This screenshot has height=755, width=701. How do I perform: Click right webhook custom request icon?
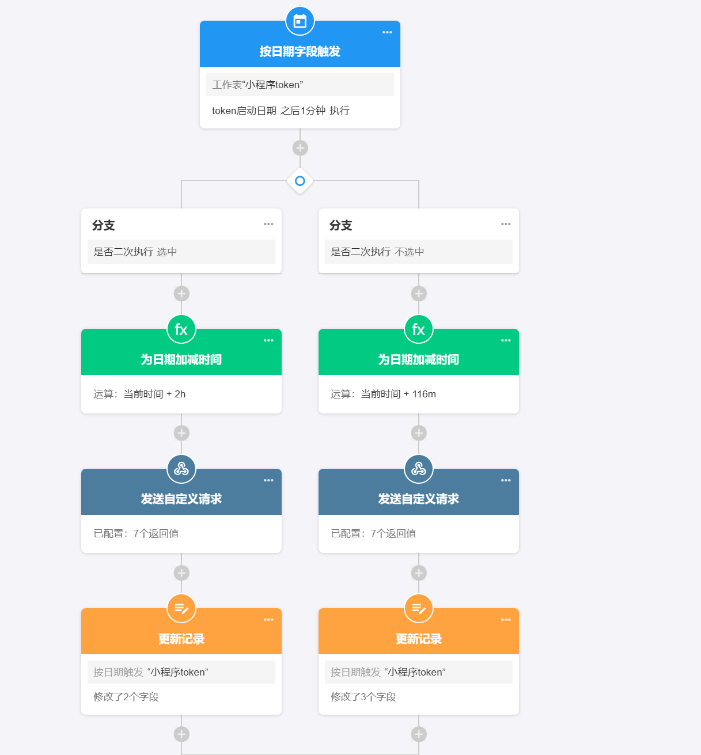tap(419, 469)
